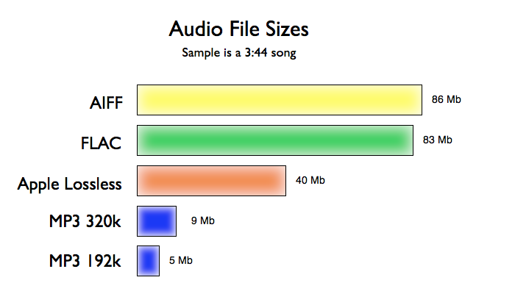The image size is (515, 294).
Task: Click the Apple Lossless label
Action: coord(70,184)
